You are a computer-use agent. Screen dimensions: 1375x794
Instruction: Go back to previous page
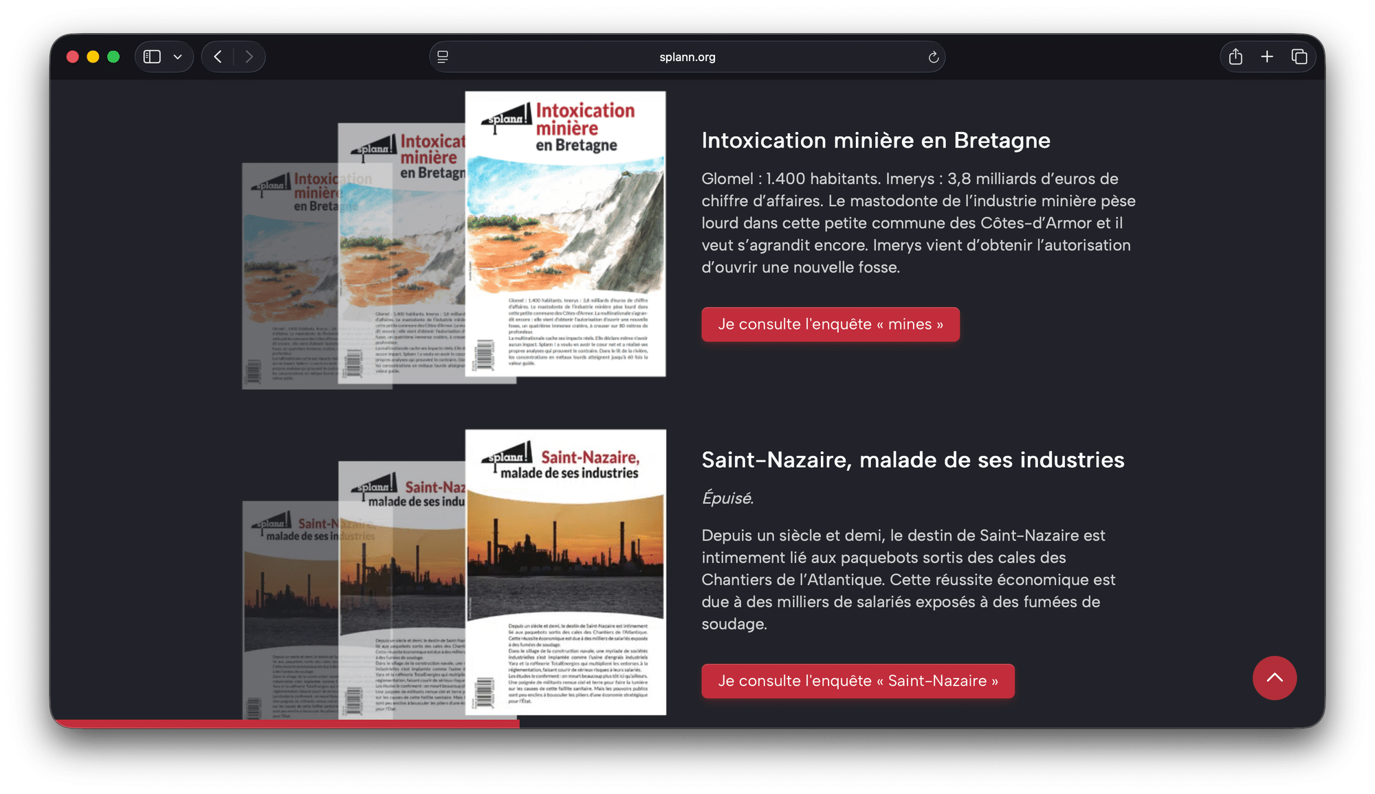tap(218, 57)
